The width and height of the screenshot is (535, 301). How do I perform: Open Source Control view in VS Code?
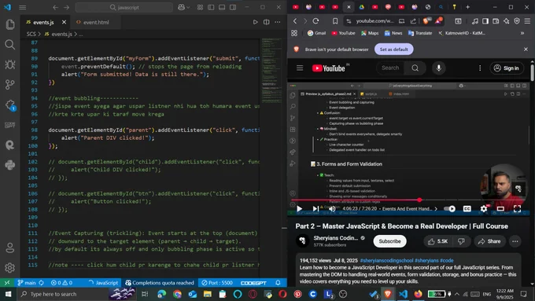(x=10, y=84)
